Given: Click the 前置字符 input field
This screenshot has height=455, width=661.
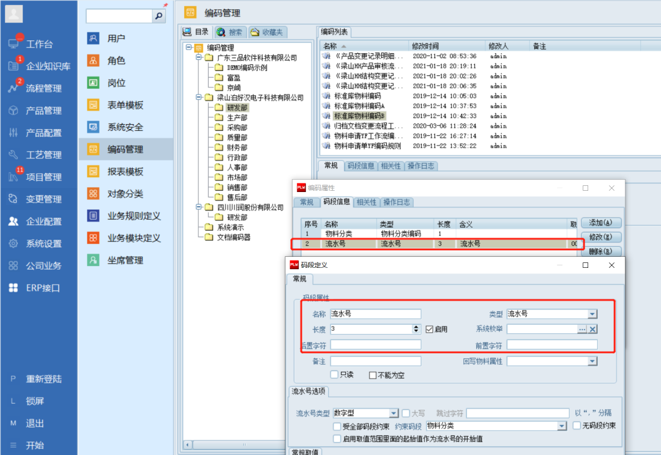Looking at the screenshot, I should (552, 345).
